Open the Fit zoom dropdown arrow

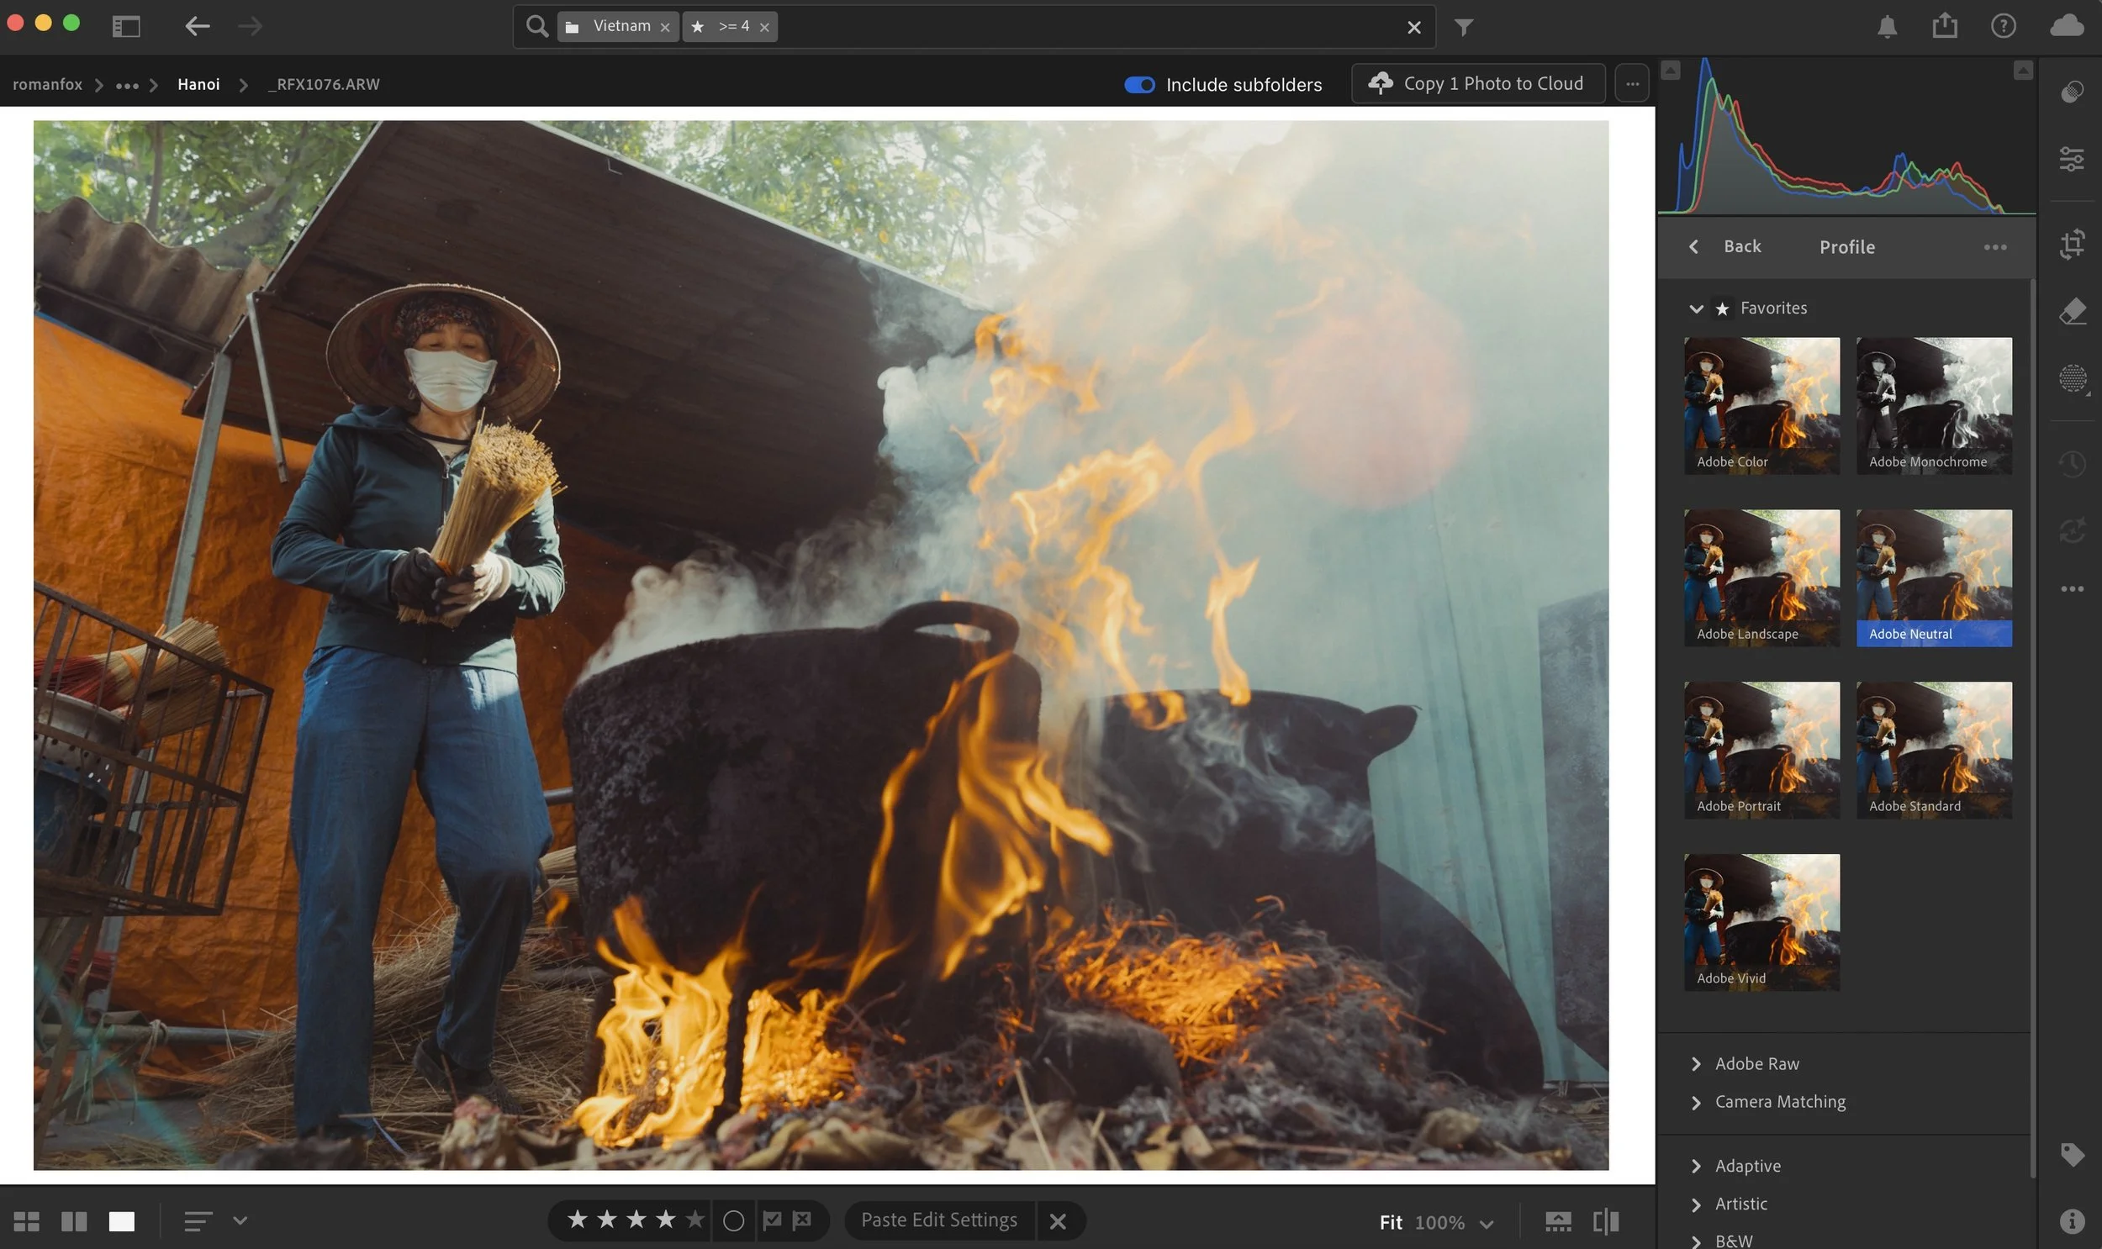(x=1487, y=1223)
